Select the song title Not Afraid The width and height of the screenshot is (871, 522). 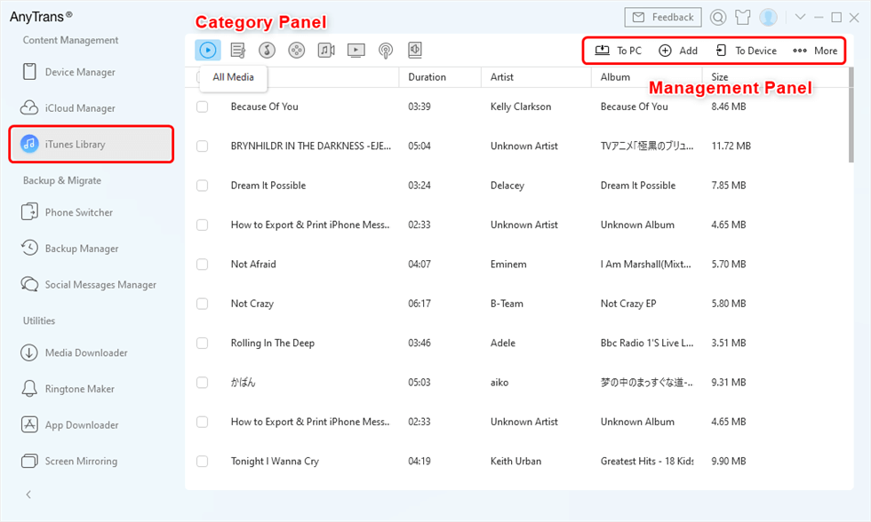pyautogui.click(x=253, y=264)
